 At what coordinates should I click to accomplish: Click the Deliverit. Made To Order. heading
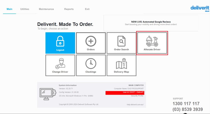click(x=65, y=24)
